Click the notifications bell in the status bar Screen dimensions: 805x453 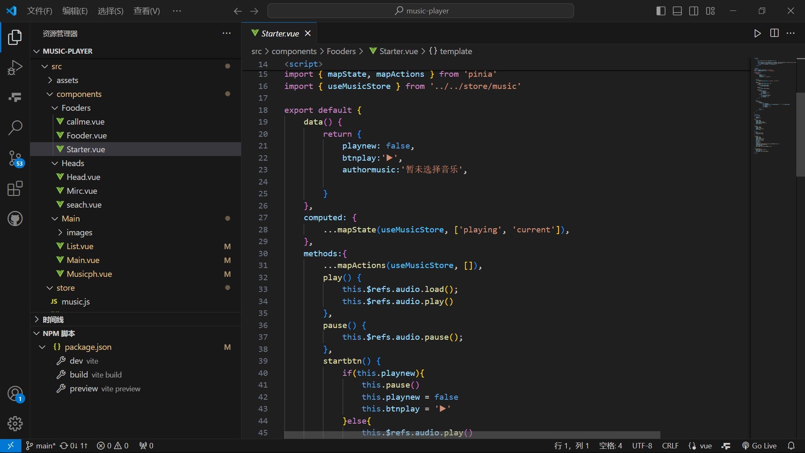[791, 446]
